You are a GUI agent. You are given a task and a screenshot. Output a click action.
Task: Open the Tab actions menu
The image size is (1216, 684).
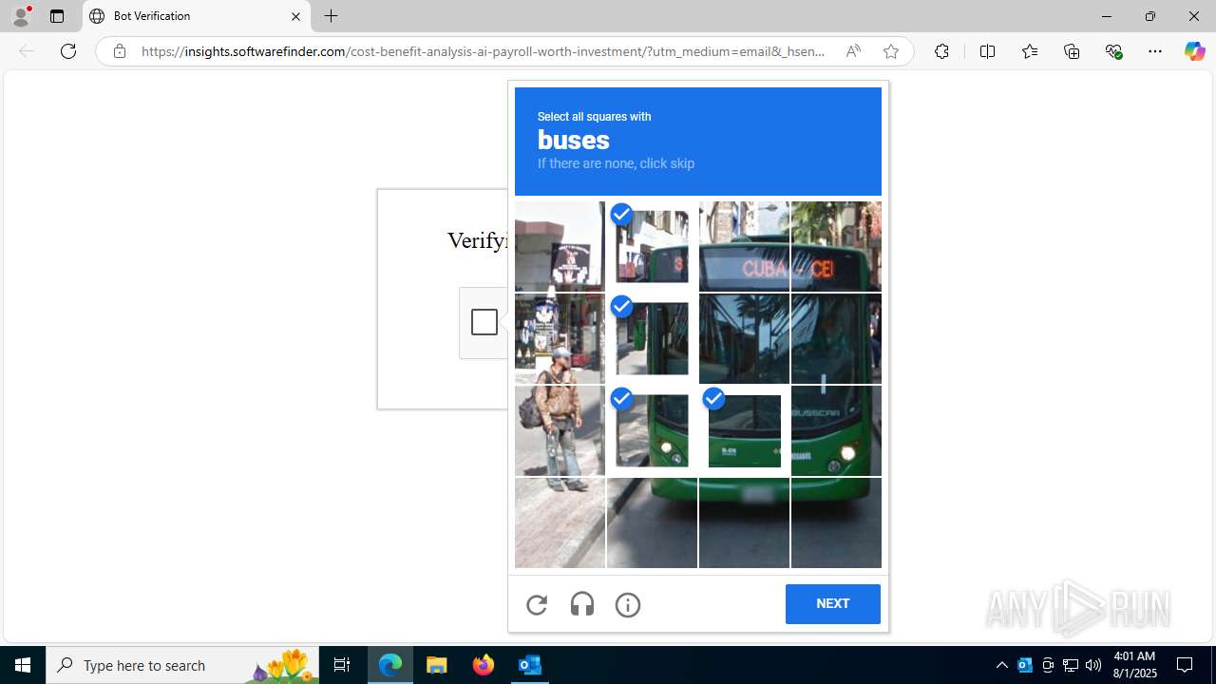57,16
